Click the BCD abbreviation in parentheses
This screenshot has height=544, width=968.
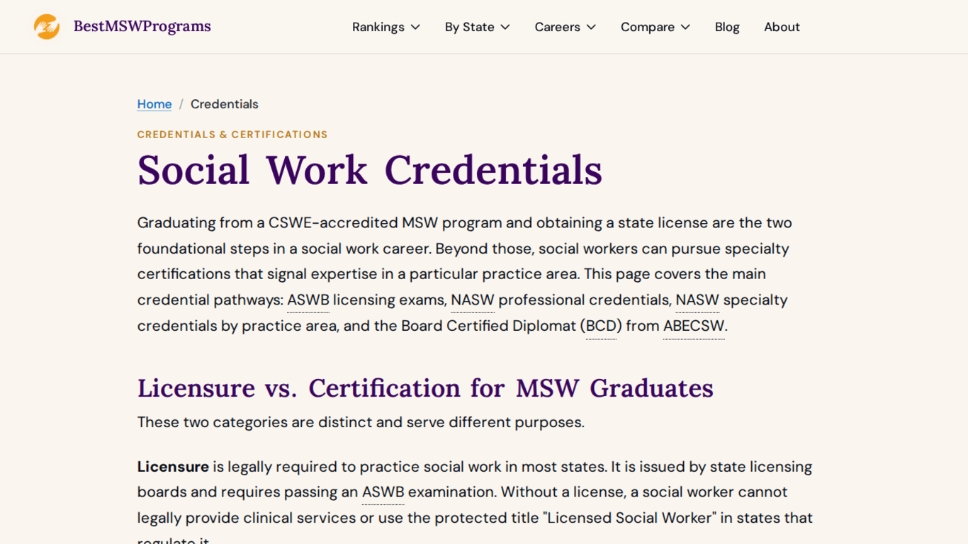tap(601, 326)
